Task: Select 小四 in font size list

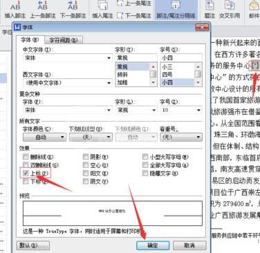Action: click(x=177, y=82)
